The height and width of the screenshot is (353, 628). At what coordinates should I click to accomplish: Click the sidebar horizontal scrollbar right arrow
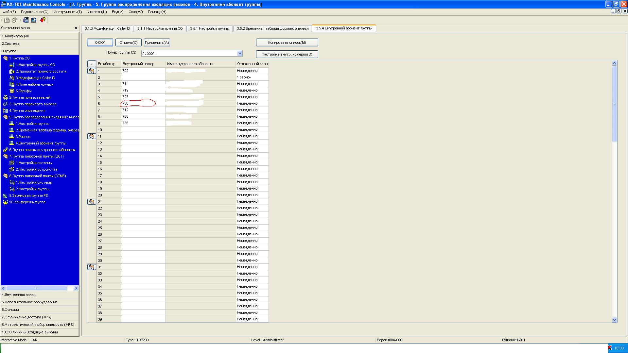(76, 288)
